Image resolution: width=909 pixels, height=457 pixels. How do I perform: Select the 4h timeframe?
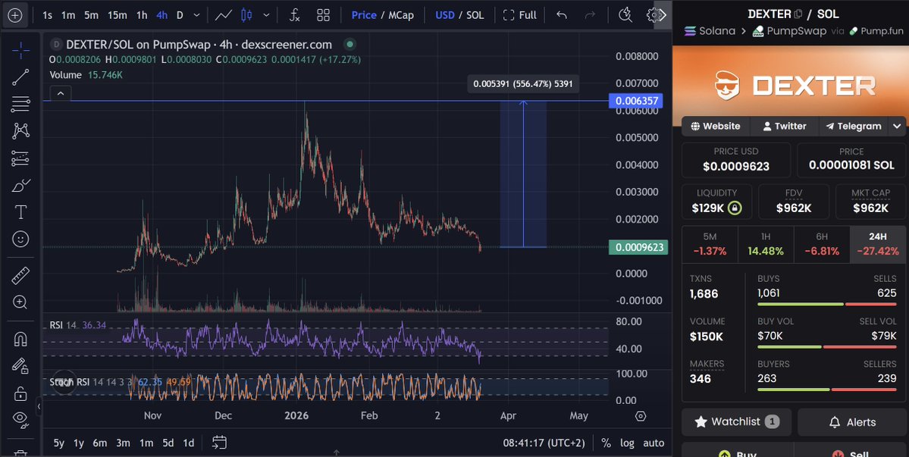click(161, 15)
